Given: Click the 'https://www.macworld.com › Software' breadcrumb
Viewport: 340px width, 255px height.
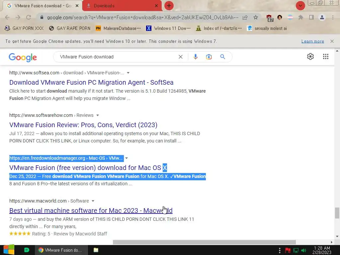Looking at the screenshot, I should click(x=49, y=201).
